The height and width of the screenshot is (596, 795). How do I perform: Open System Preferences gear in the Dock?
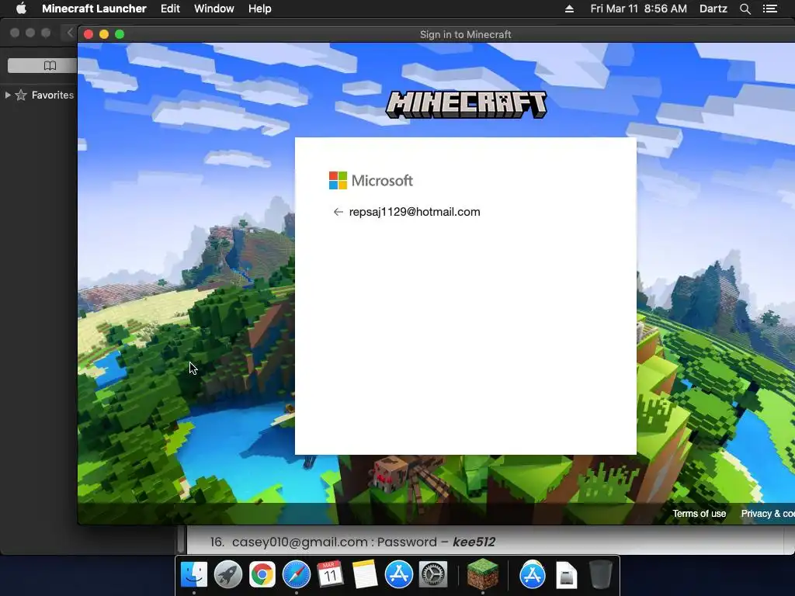coord(433,575)
